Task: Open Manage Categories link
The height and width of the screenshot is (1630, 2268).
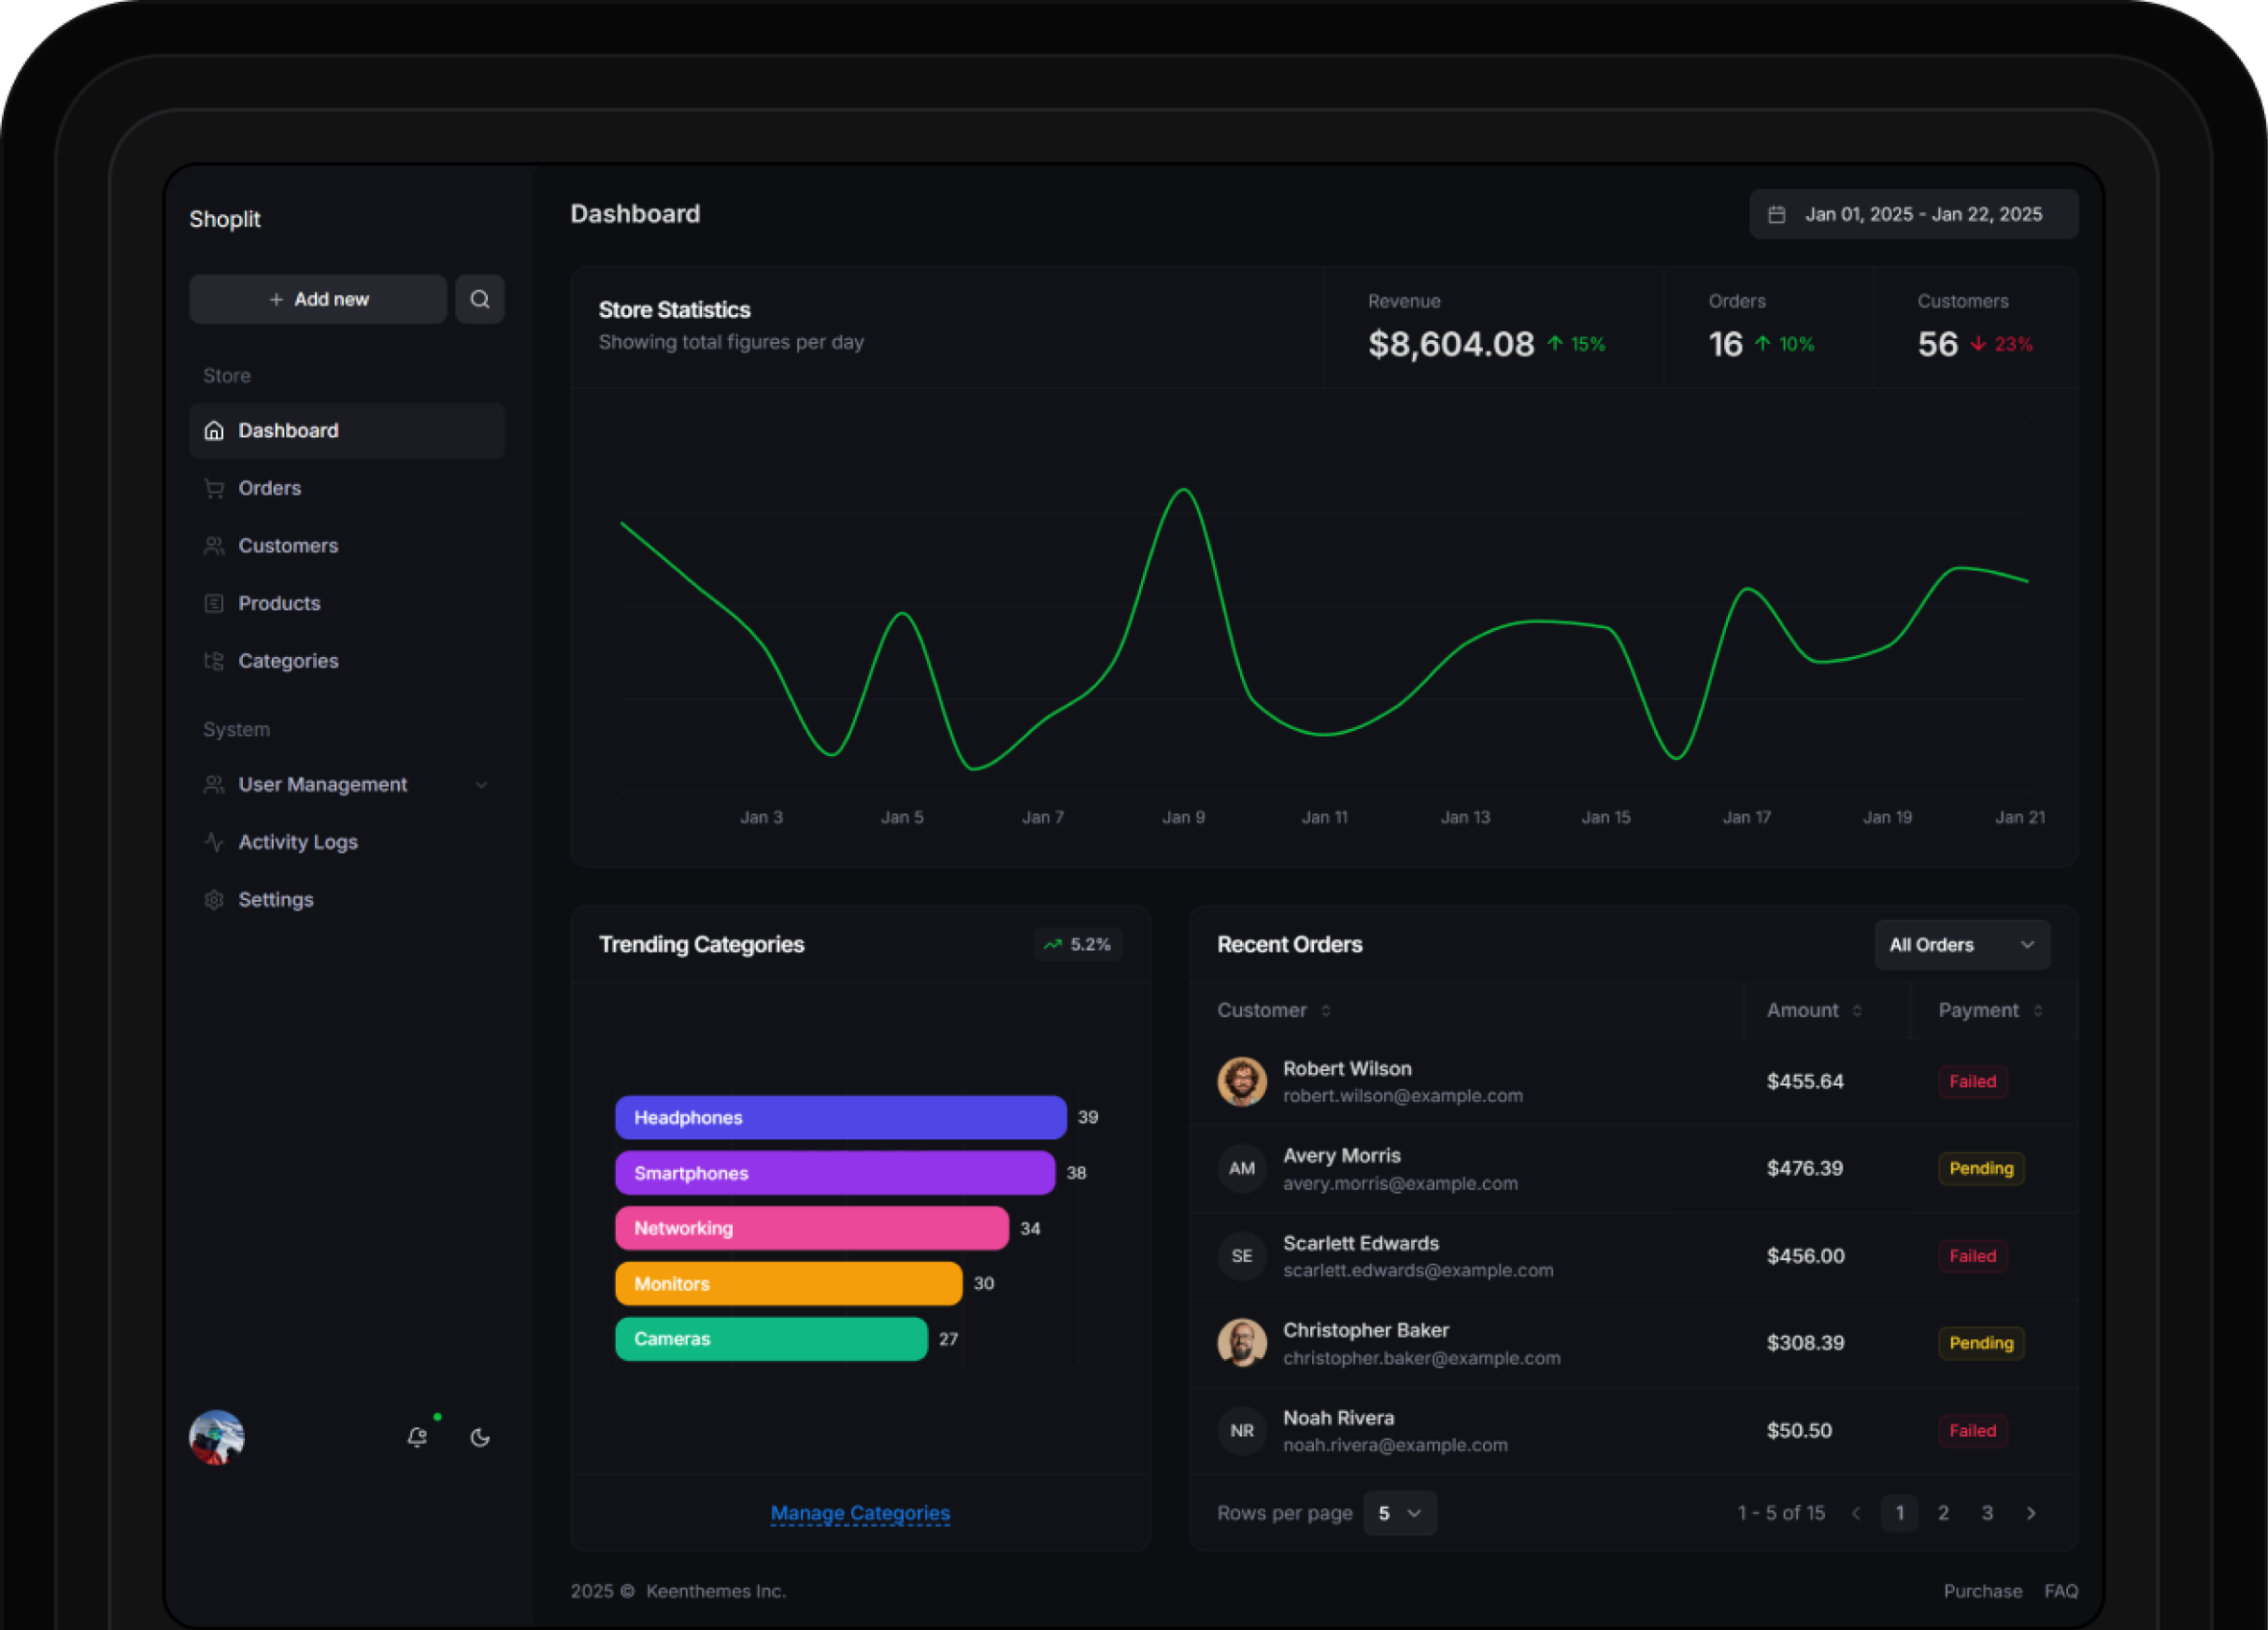Action: (860, 1513)
